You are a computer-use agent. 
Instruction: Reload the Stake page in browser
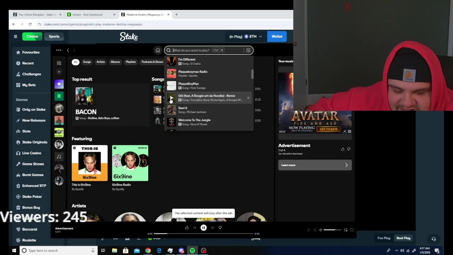(30, 24)
